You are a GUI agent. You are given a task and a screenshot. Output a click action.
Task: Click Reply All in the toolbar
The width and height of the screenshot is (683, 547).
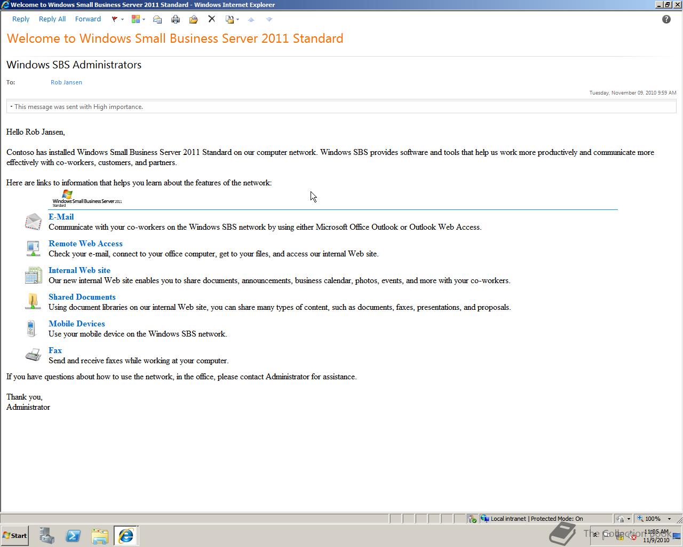pyautogui.click(x=52, y=19)
